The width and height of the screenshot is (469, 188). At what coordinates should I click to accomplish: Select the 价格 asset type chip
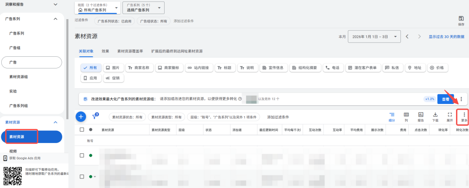click(x=438, y=68)
